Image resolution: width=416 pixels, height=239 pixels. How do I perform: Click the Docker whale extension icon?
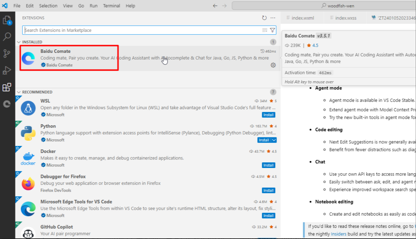(28, 158)
